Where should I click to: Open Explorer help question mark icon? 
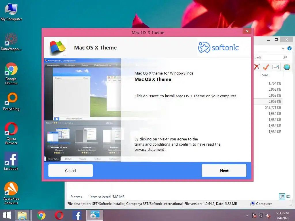pyautogui.click(x=289, y=48)
